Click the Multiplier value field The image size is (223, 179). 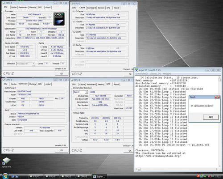click(25, 50)
